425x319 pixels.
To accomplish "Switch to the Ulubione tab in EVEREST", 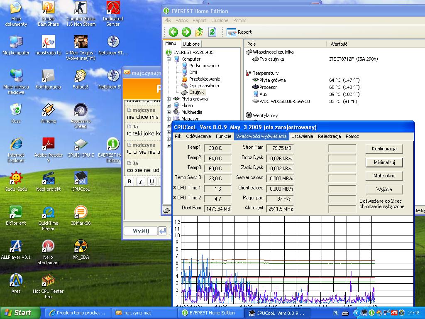I will [191, 44].
